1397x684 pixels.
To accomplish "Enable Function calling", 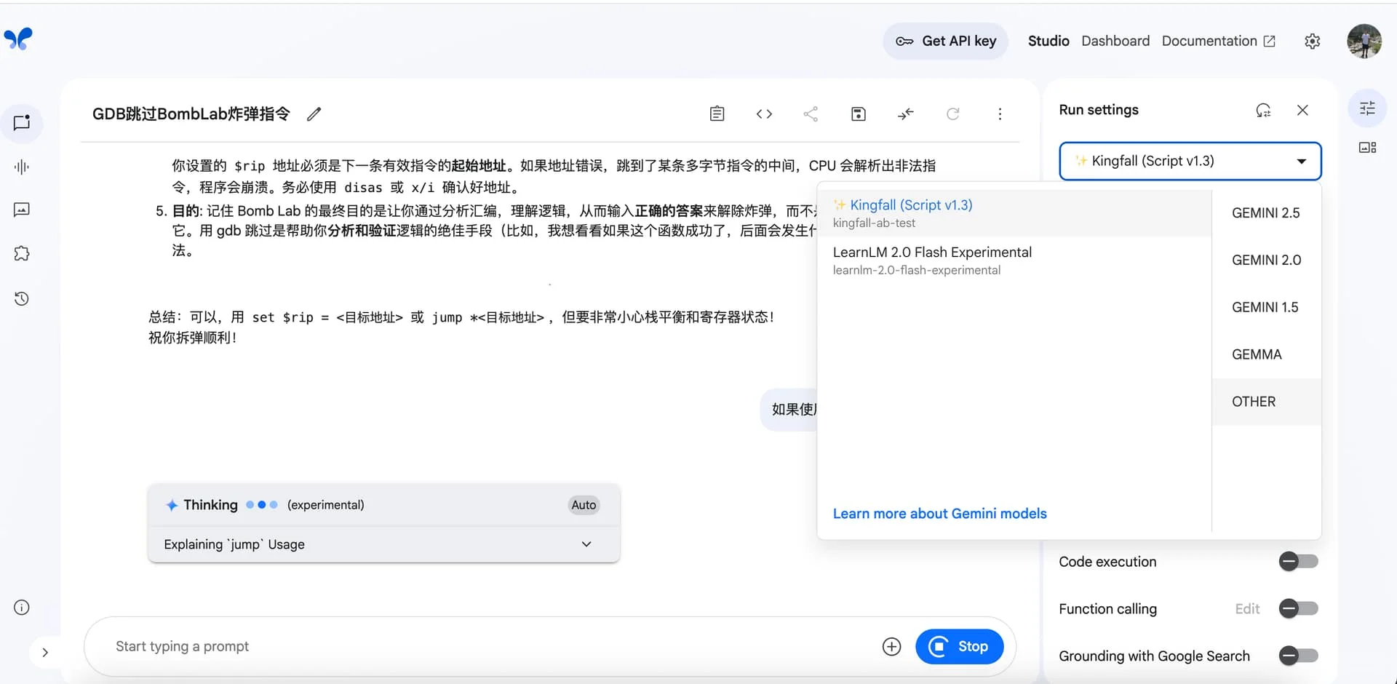I will pos(1297,608).
